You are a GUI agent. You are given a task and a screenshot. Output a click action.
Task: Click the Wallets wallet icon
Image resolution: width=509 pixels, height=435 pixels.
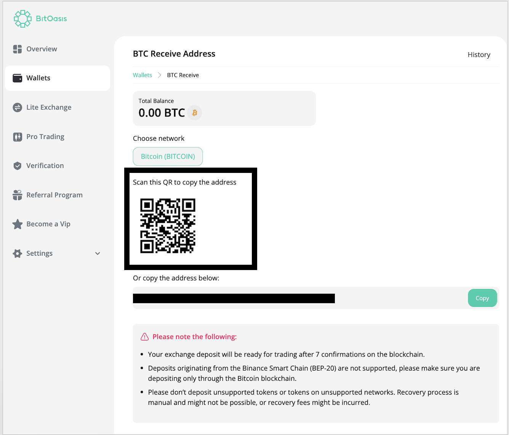click(18, 78)
